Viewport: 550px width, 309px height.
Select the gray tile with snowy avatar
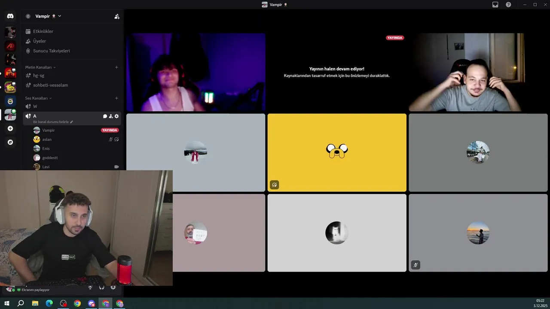(196, 152)
